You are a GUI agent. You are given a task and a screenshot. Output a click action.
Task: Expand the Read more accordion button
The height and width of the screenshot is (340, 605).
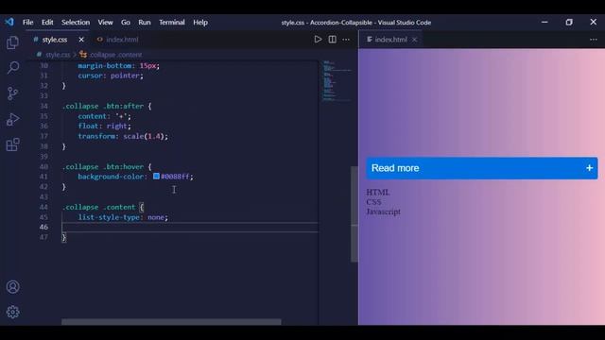coord(482,168)
